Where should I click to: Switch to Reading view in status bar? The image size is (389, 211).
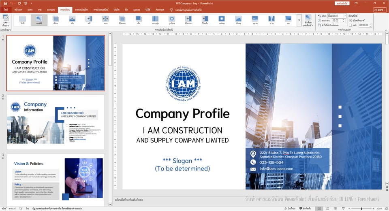(x=335, y=209)
